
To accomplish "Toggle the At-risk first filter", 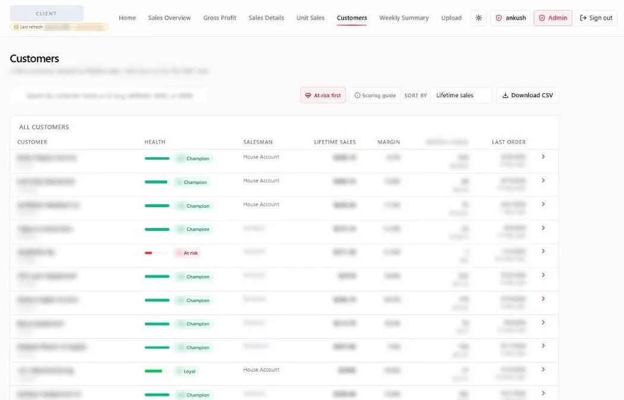I will click(x=323, y=96).
